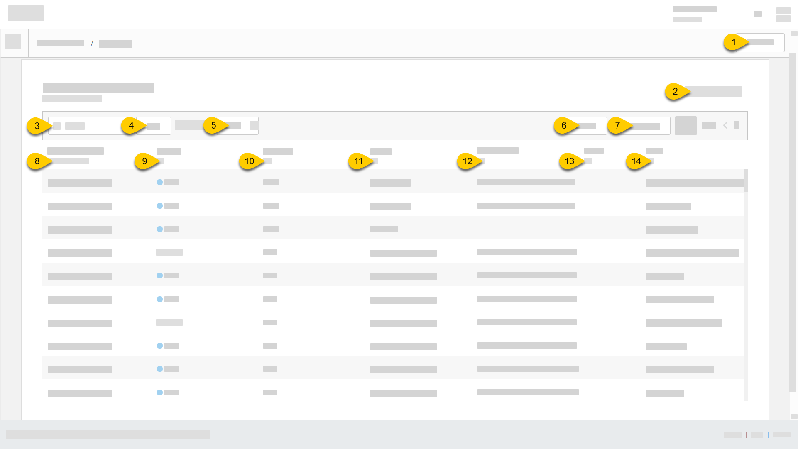Click the page number box in pager
The height and width of the screenshot is (449, 798).
(685, 126)
